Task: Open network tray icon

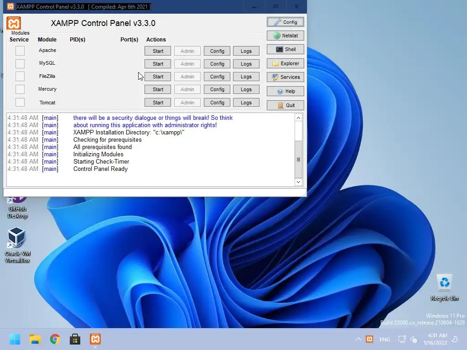Action: [402, 339]
